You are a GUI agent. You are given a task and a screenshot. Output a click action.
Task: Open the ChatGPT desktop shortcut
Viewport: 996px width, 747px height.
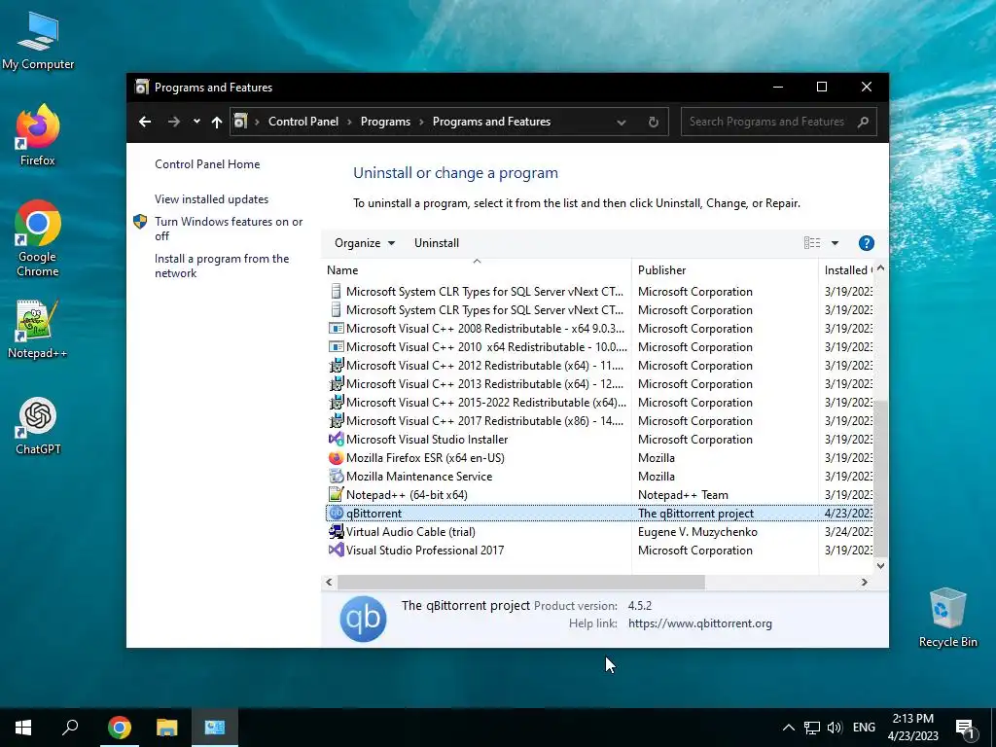point(38,426)
